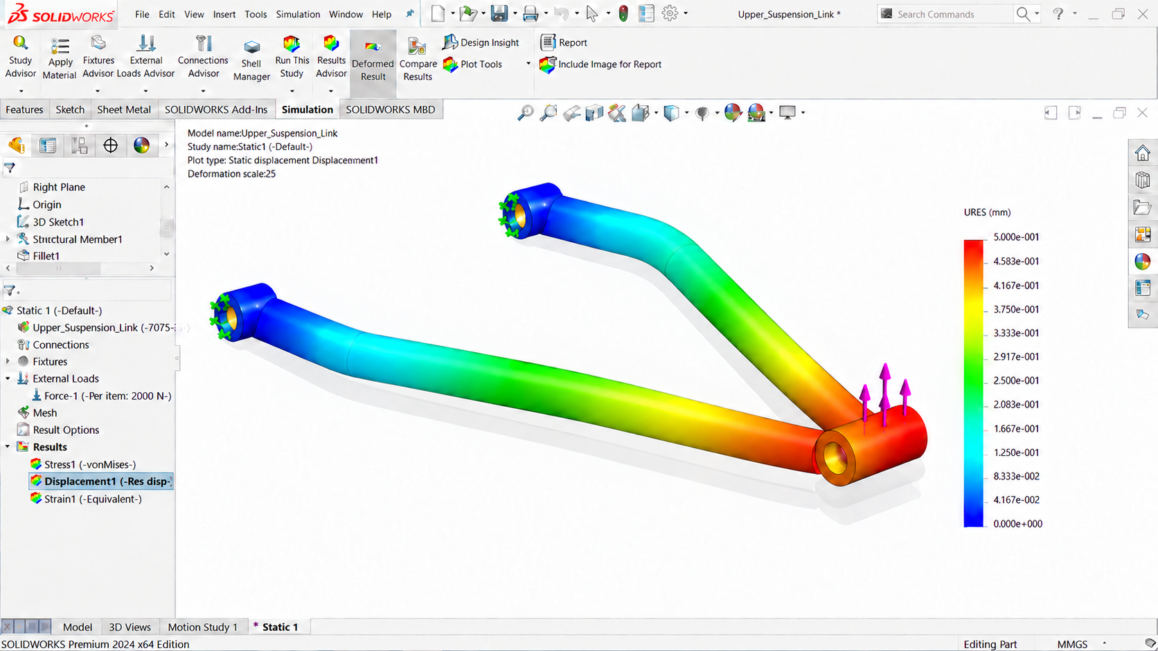Open the FeatureManager design tree tab
Image resolution: width=1158 pixels, height=651 pixels.
tap(17, 145)
